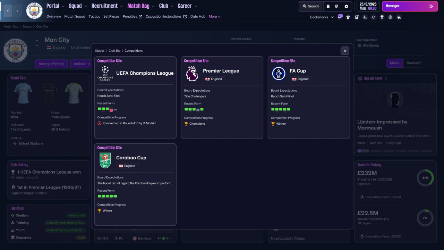The image size is (444, 250).
Task: Open the Premier League competition title
Action: (x=221, y=71)
